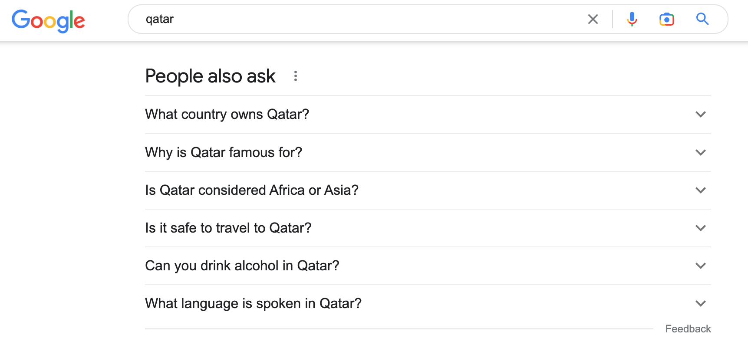Expand chevron for safe to travel question
Viewport: 748px width, 348px height.
[700, 228]
